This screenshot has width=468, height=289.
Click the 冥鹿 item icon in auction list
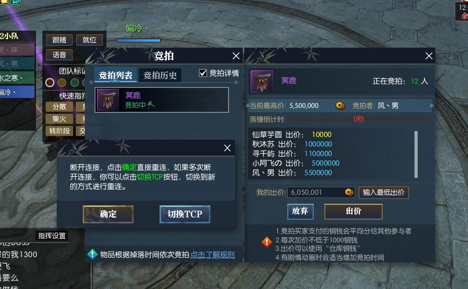108,100
